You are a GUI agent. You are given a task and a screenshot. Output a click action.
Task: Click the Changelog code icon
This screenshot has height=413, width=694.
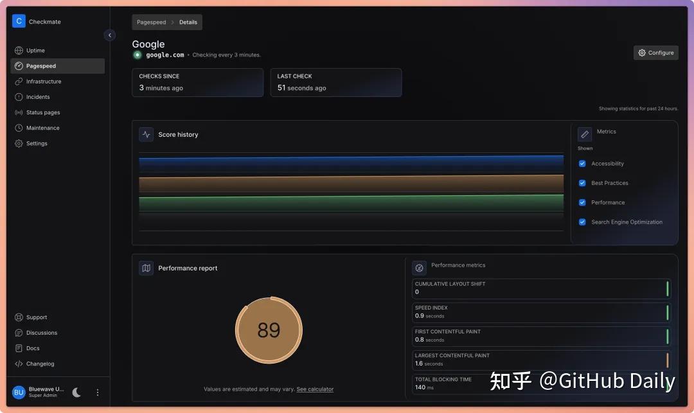pos(19,364)
